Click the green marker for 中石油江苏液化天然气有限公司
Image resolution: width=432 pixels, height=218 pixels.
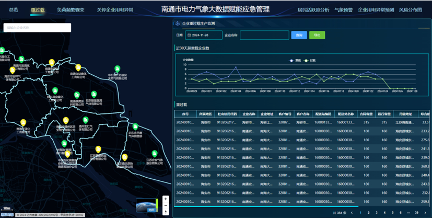click(x=118, y=69)
